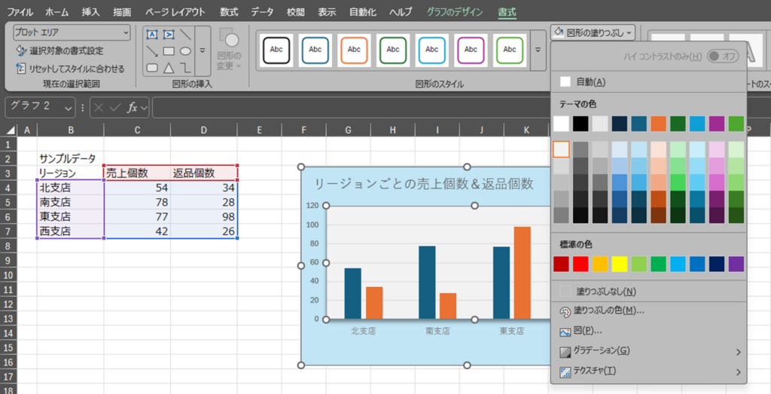Click the 選択対象の書式設定 icon

coord(21,51)
